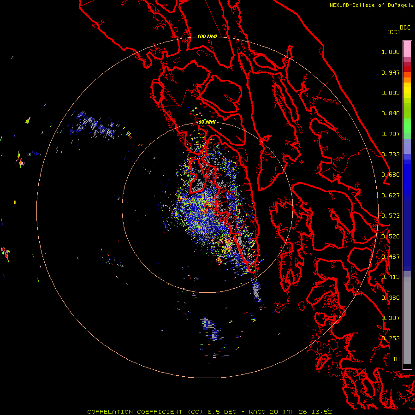Click the 0.947 legend value
This screenshot has width=415, height=415.
coord(391,72)
